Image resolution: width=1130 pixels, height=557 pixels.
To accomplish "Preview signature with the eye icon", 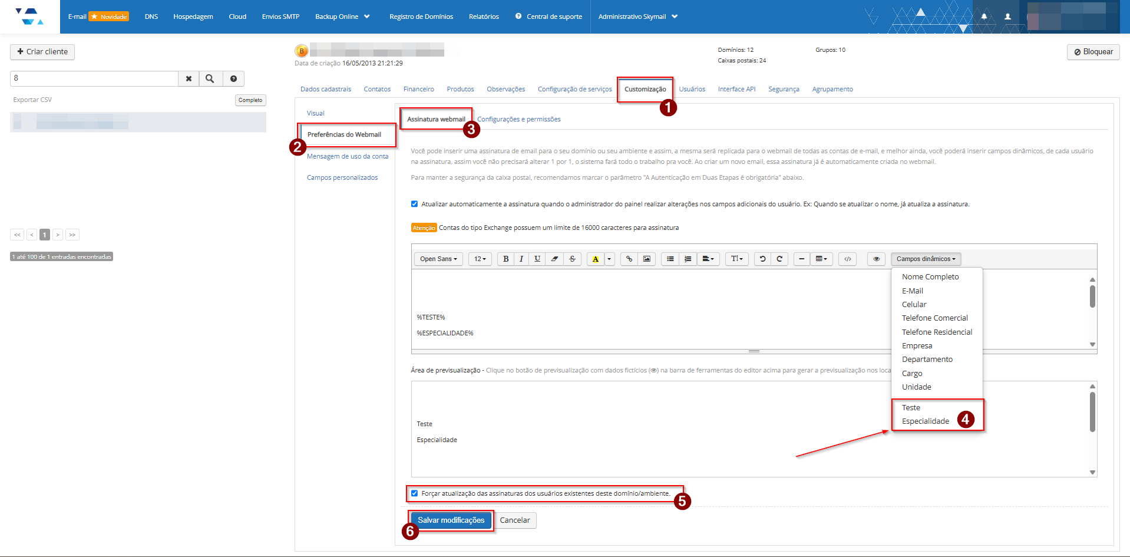I will pyautogui.click(x=876, y=259).
